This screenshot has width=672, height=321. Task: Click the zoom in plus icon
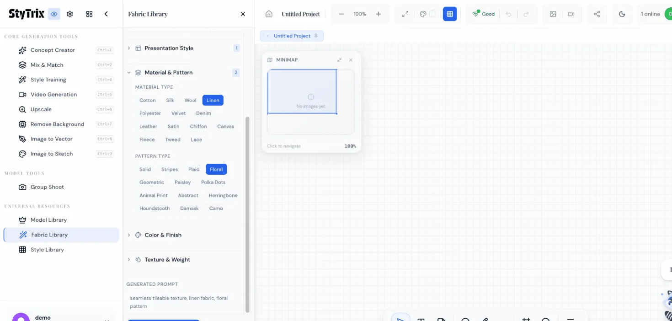click(x=379, y=14)
